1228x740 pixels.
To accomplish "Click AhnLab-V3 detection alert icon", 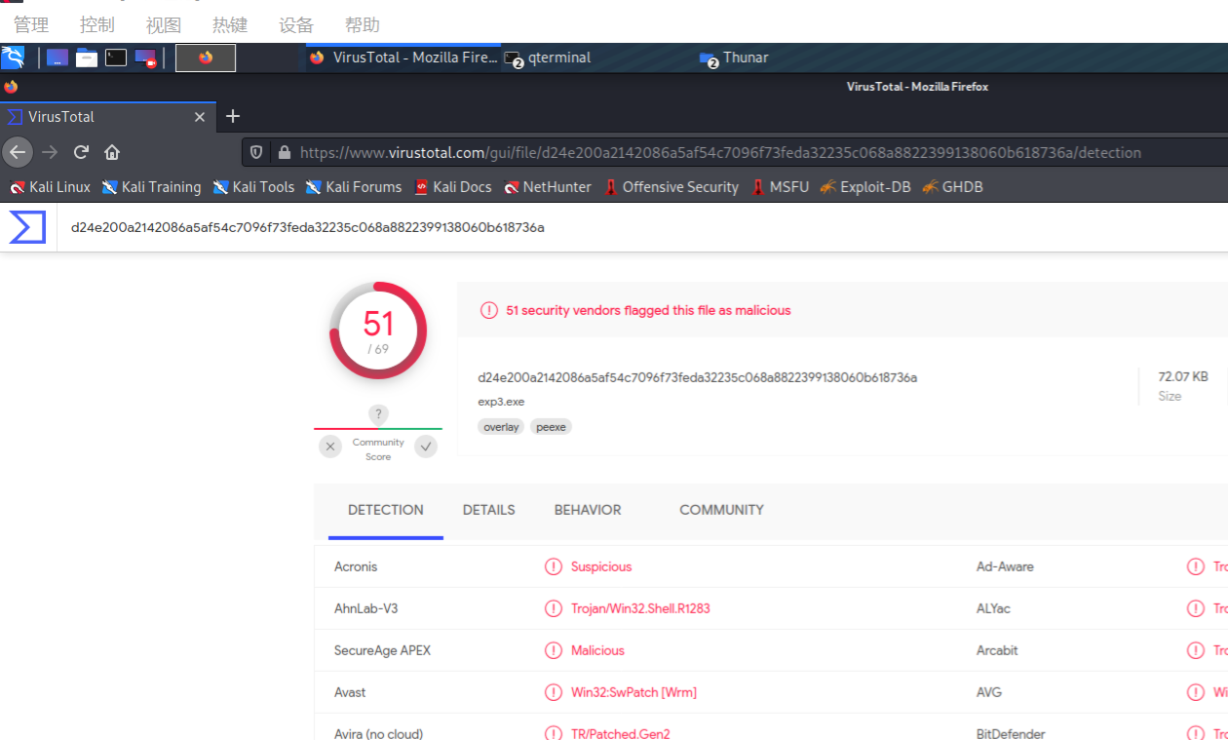I will click(554, 608).
